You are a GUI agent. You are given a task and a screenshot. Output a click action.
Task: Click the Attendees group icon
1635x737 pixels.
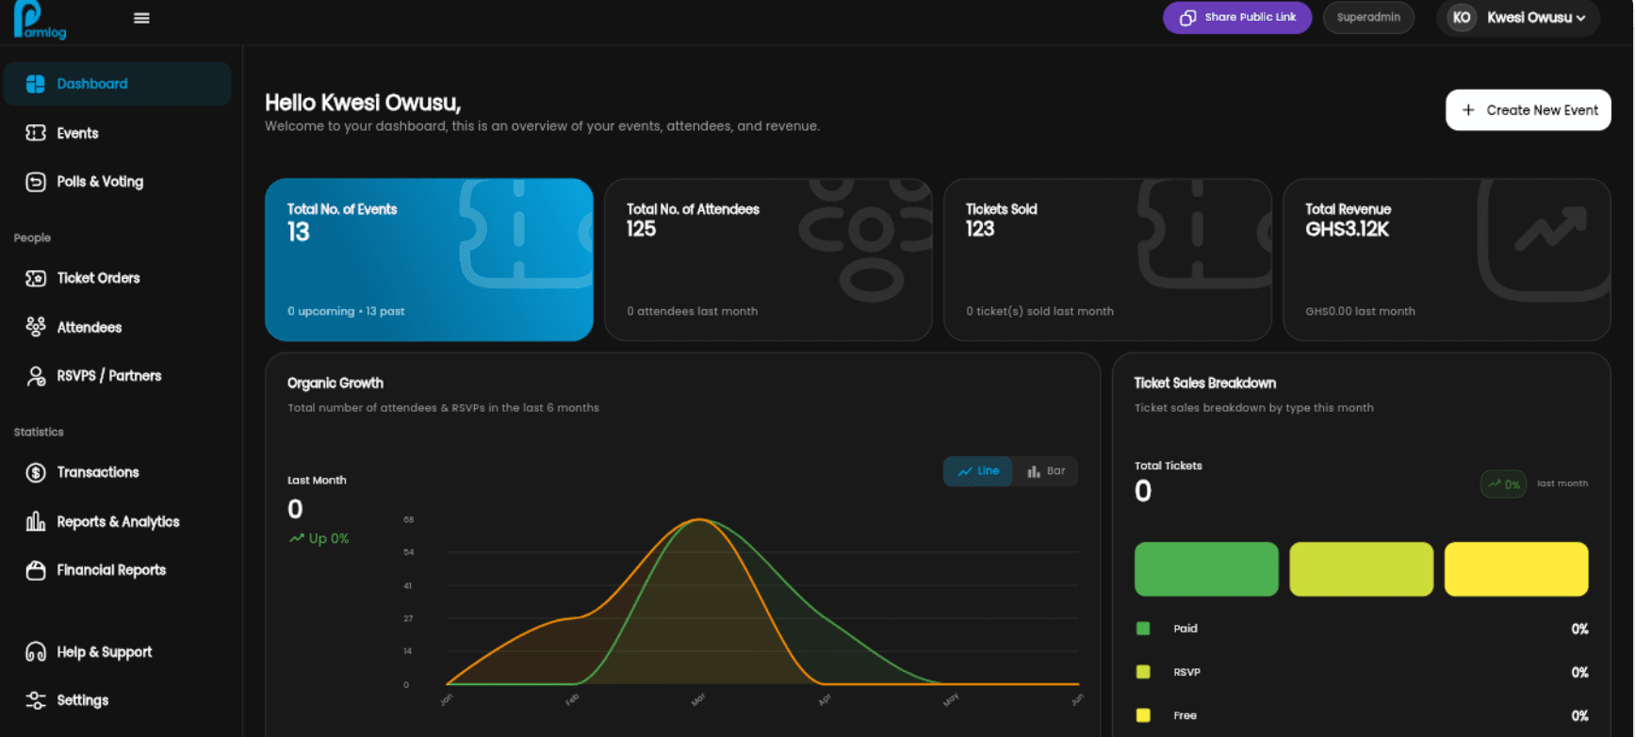[x=36, y=327]
